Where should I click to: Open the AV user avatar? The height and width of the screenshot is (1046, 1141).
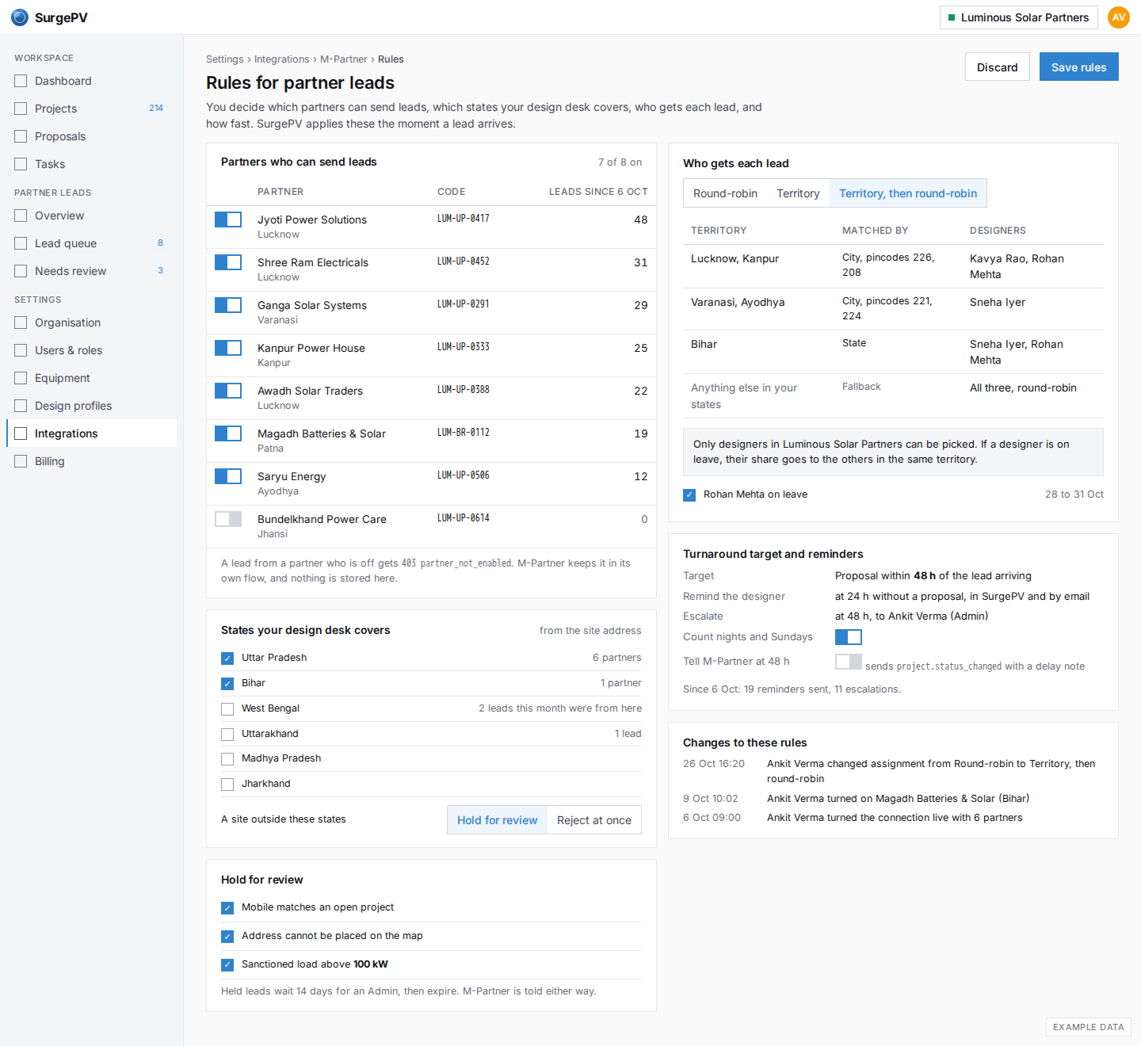click(1119, 17)
